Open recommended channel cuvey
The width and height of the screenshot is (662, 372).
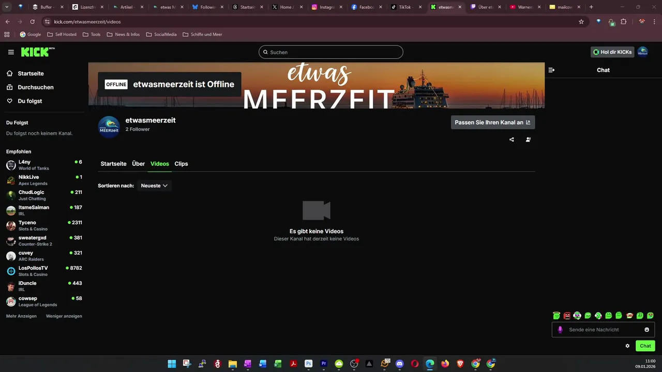44,256
